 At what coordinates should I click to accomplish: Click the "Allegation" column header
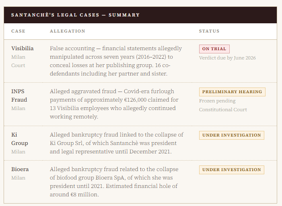[x=68, y=31]
